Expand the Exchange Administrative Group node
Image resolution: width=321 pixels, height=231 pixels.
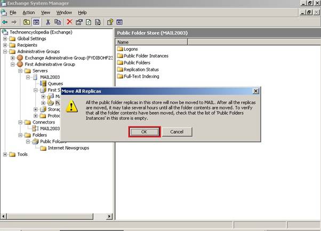(13, 58)
